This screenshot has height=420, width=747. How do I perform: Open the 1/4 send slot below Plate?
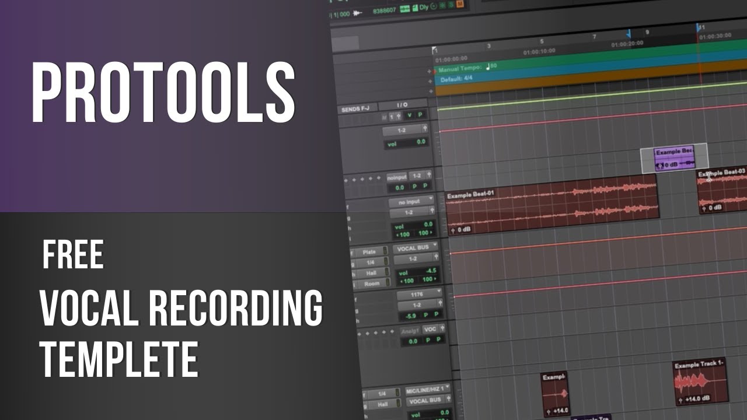coord(372,262)
